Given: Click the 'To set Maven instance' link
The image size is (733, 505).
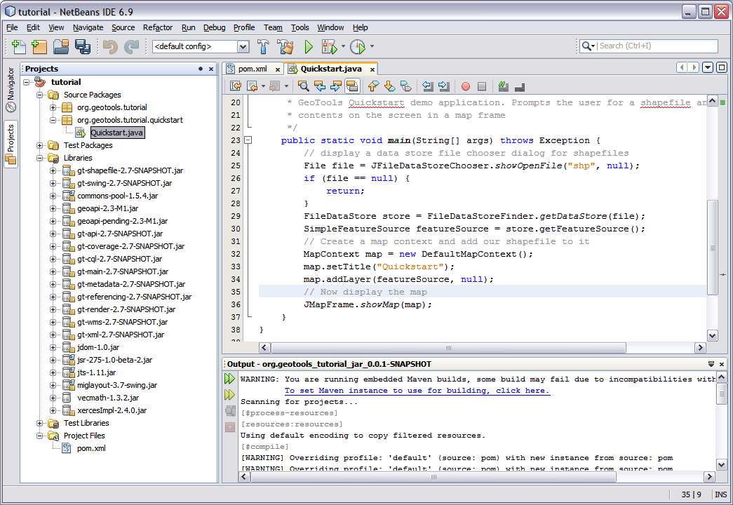Looking at the screenshot, I should pyautogui.click(x=417, y=391).
